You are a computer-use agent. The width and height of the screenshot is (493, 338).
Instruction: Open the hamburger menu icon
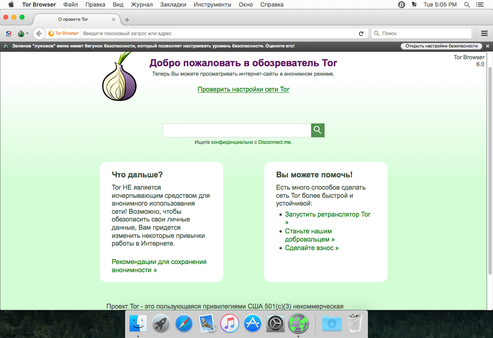484,34
